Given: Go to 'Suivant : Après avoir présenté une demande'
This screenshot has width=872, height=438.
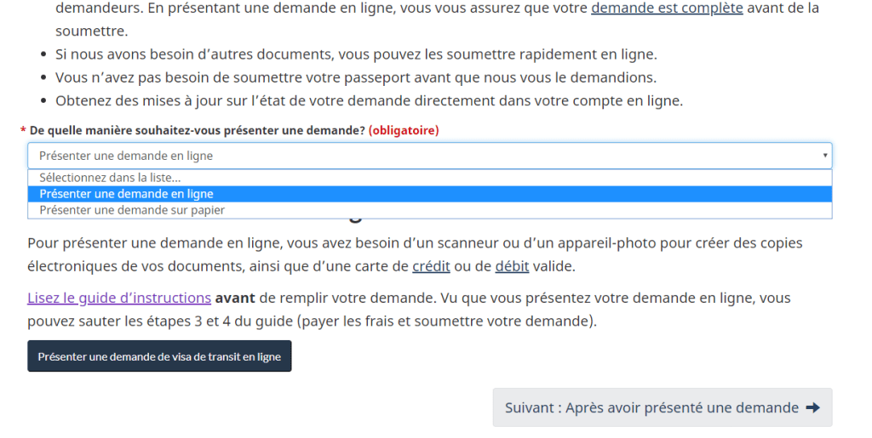Looking at the screenshot, I should pyautogui.click(x=663, y=407).
